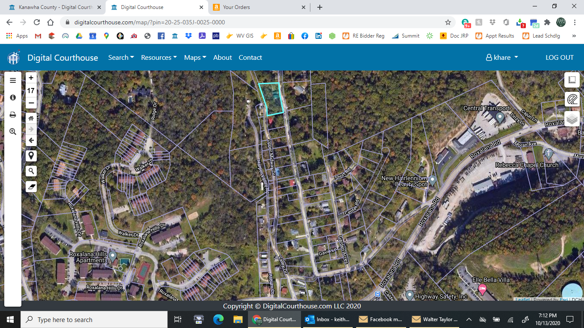Open the khare user account dropdown
Viewport: 584px width, 328px height.
[x=502, y=57]
